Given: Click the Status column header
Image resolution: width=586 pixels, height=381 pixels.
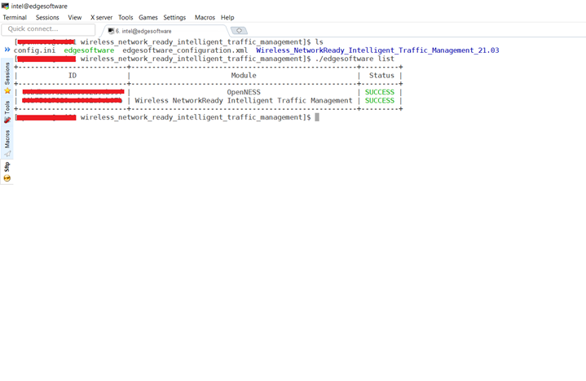Looking at the screenshot, I should coord(381,76).
